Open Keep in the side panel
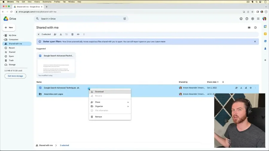 tap(265, 34)
